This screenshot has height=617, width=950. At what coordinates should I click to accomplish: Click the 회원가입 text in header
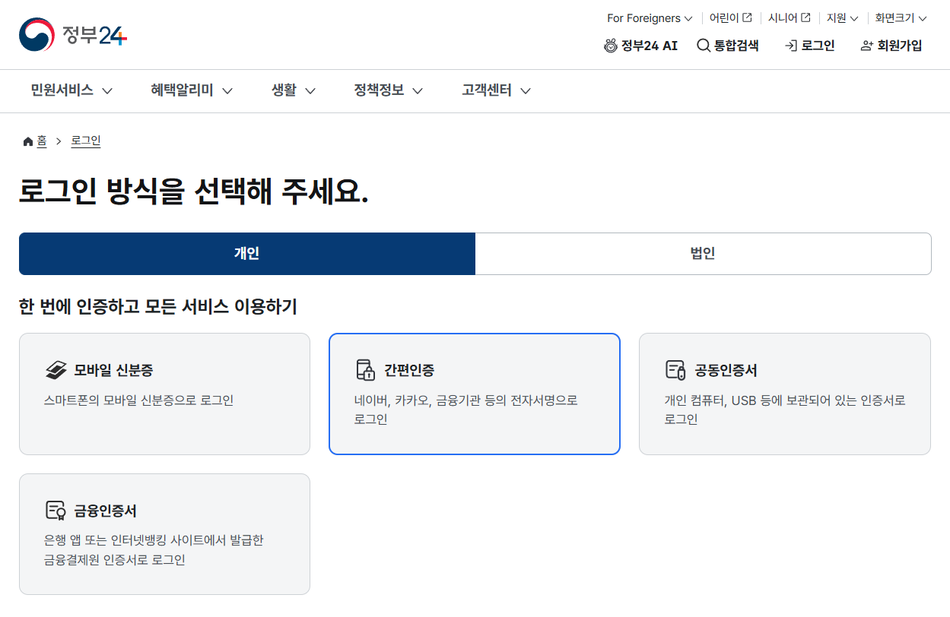[900, 46]
